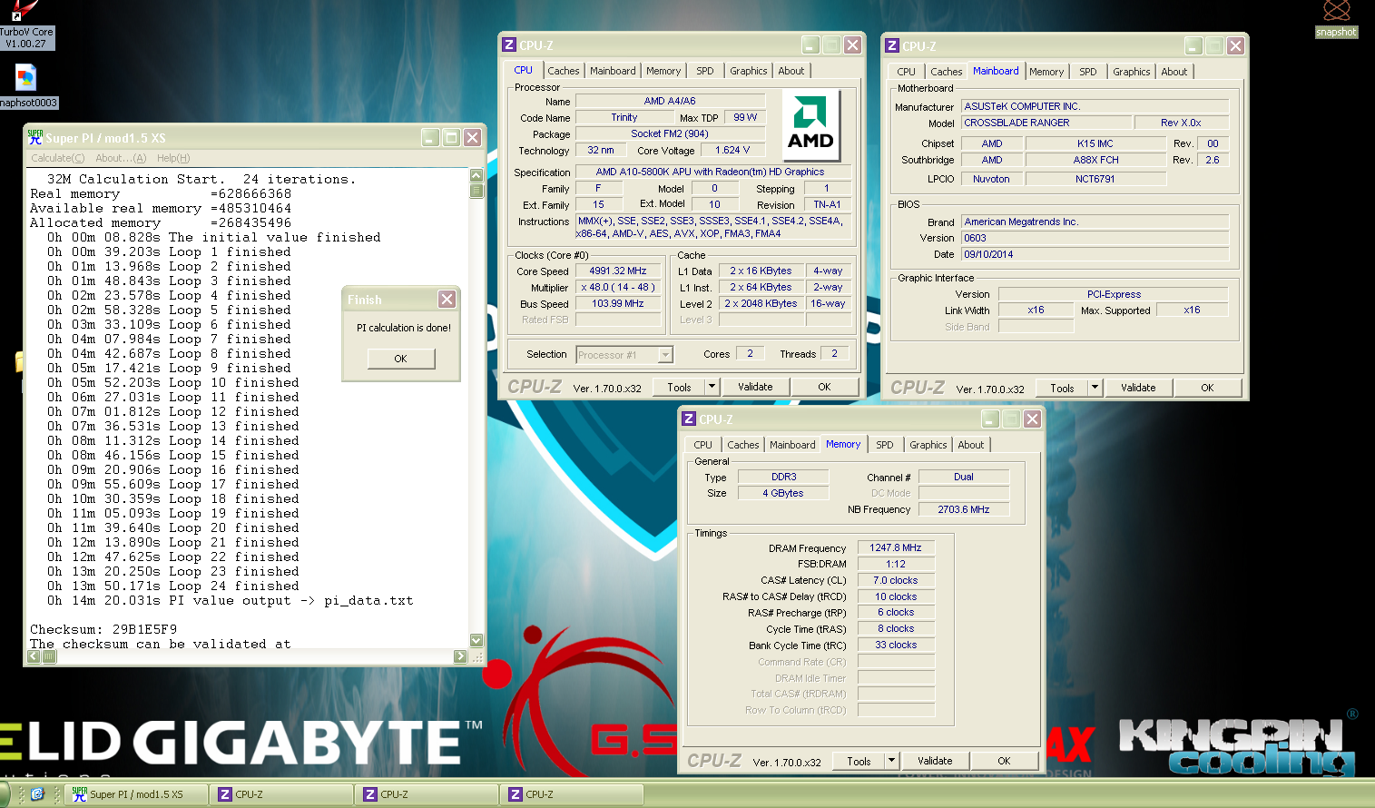1375x808 pixels.
Task: Click Super PI vertical scrollbar up arrow
Action: pyautogui.click(x=476, y=175)
